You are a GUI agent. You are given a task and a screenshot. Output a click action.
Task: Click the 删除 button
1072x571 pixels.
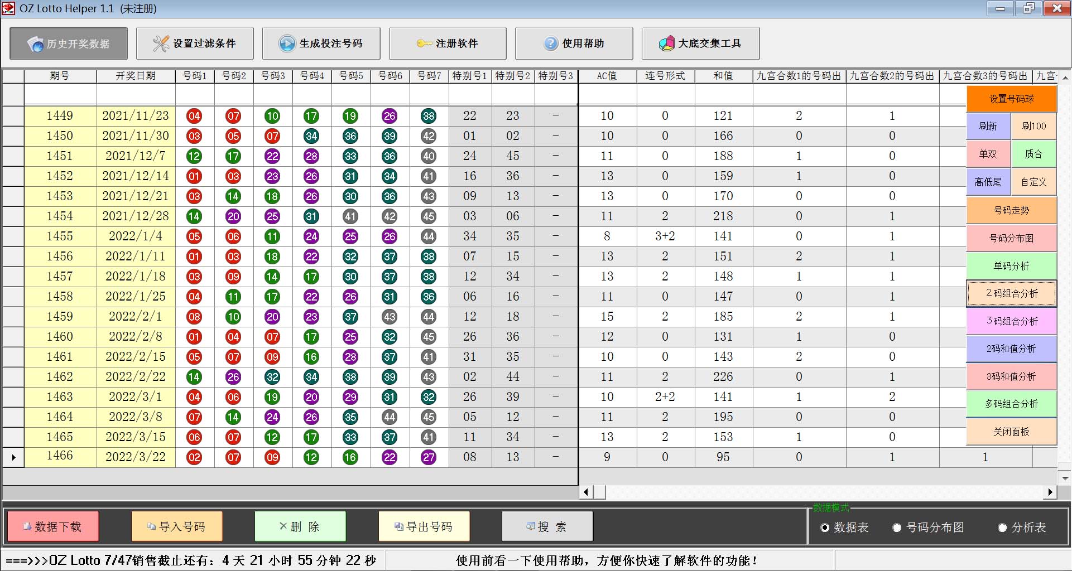300,526
